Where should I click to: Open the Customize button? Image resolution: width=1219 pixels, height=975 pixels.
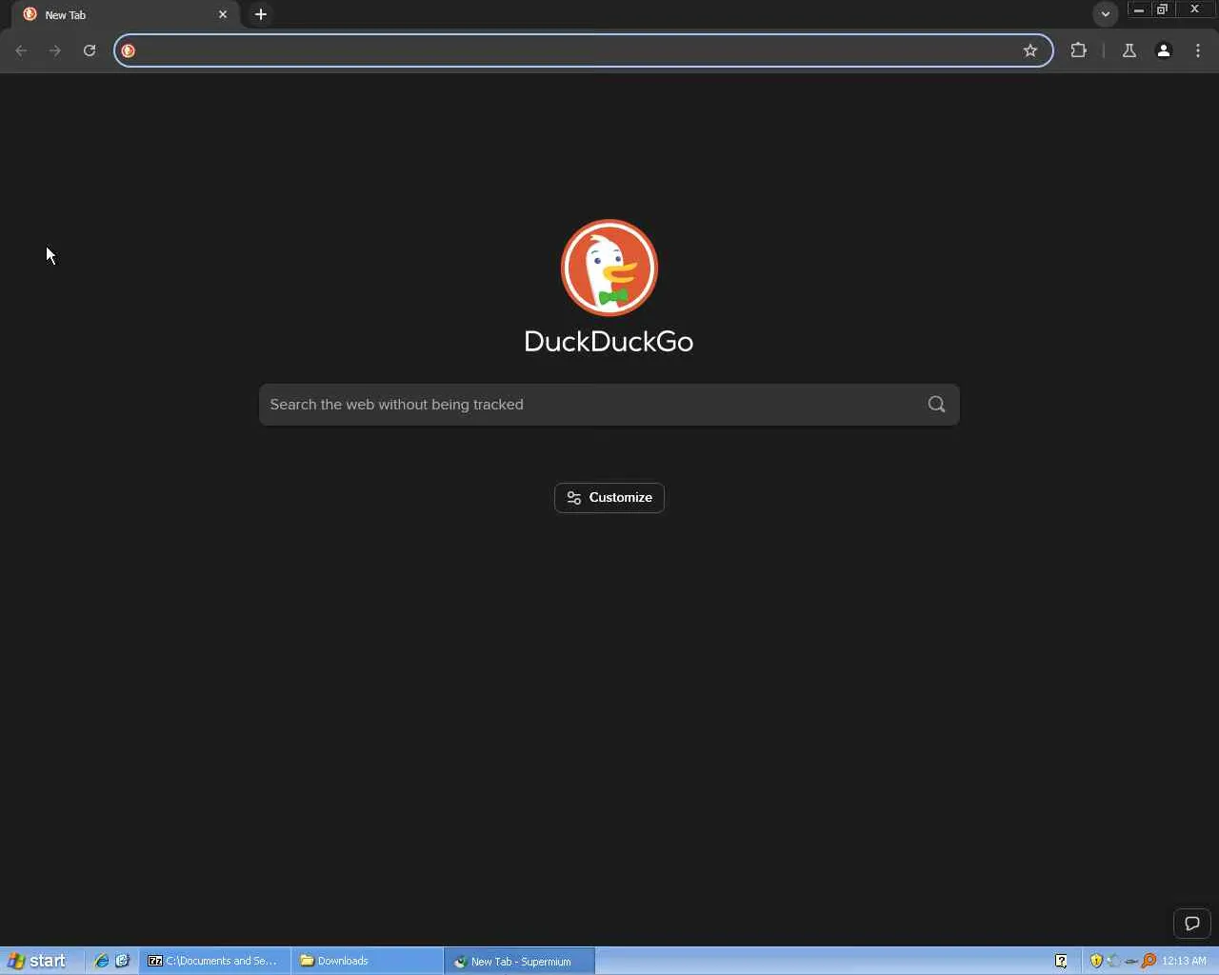tap(609, 498)
